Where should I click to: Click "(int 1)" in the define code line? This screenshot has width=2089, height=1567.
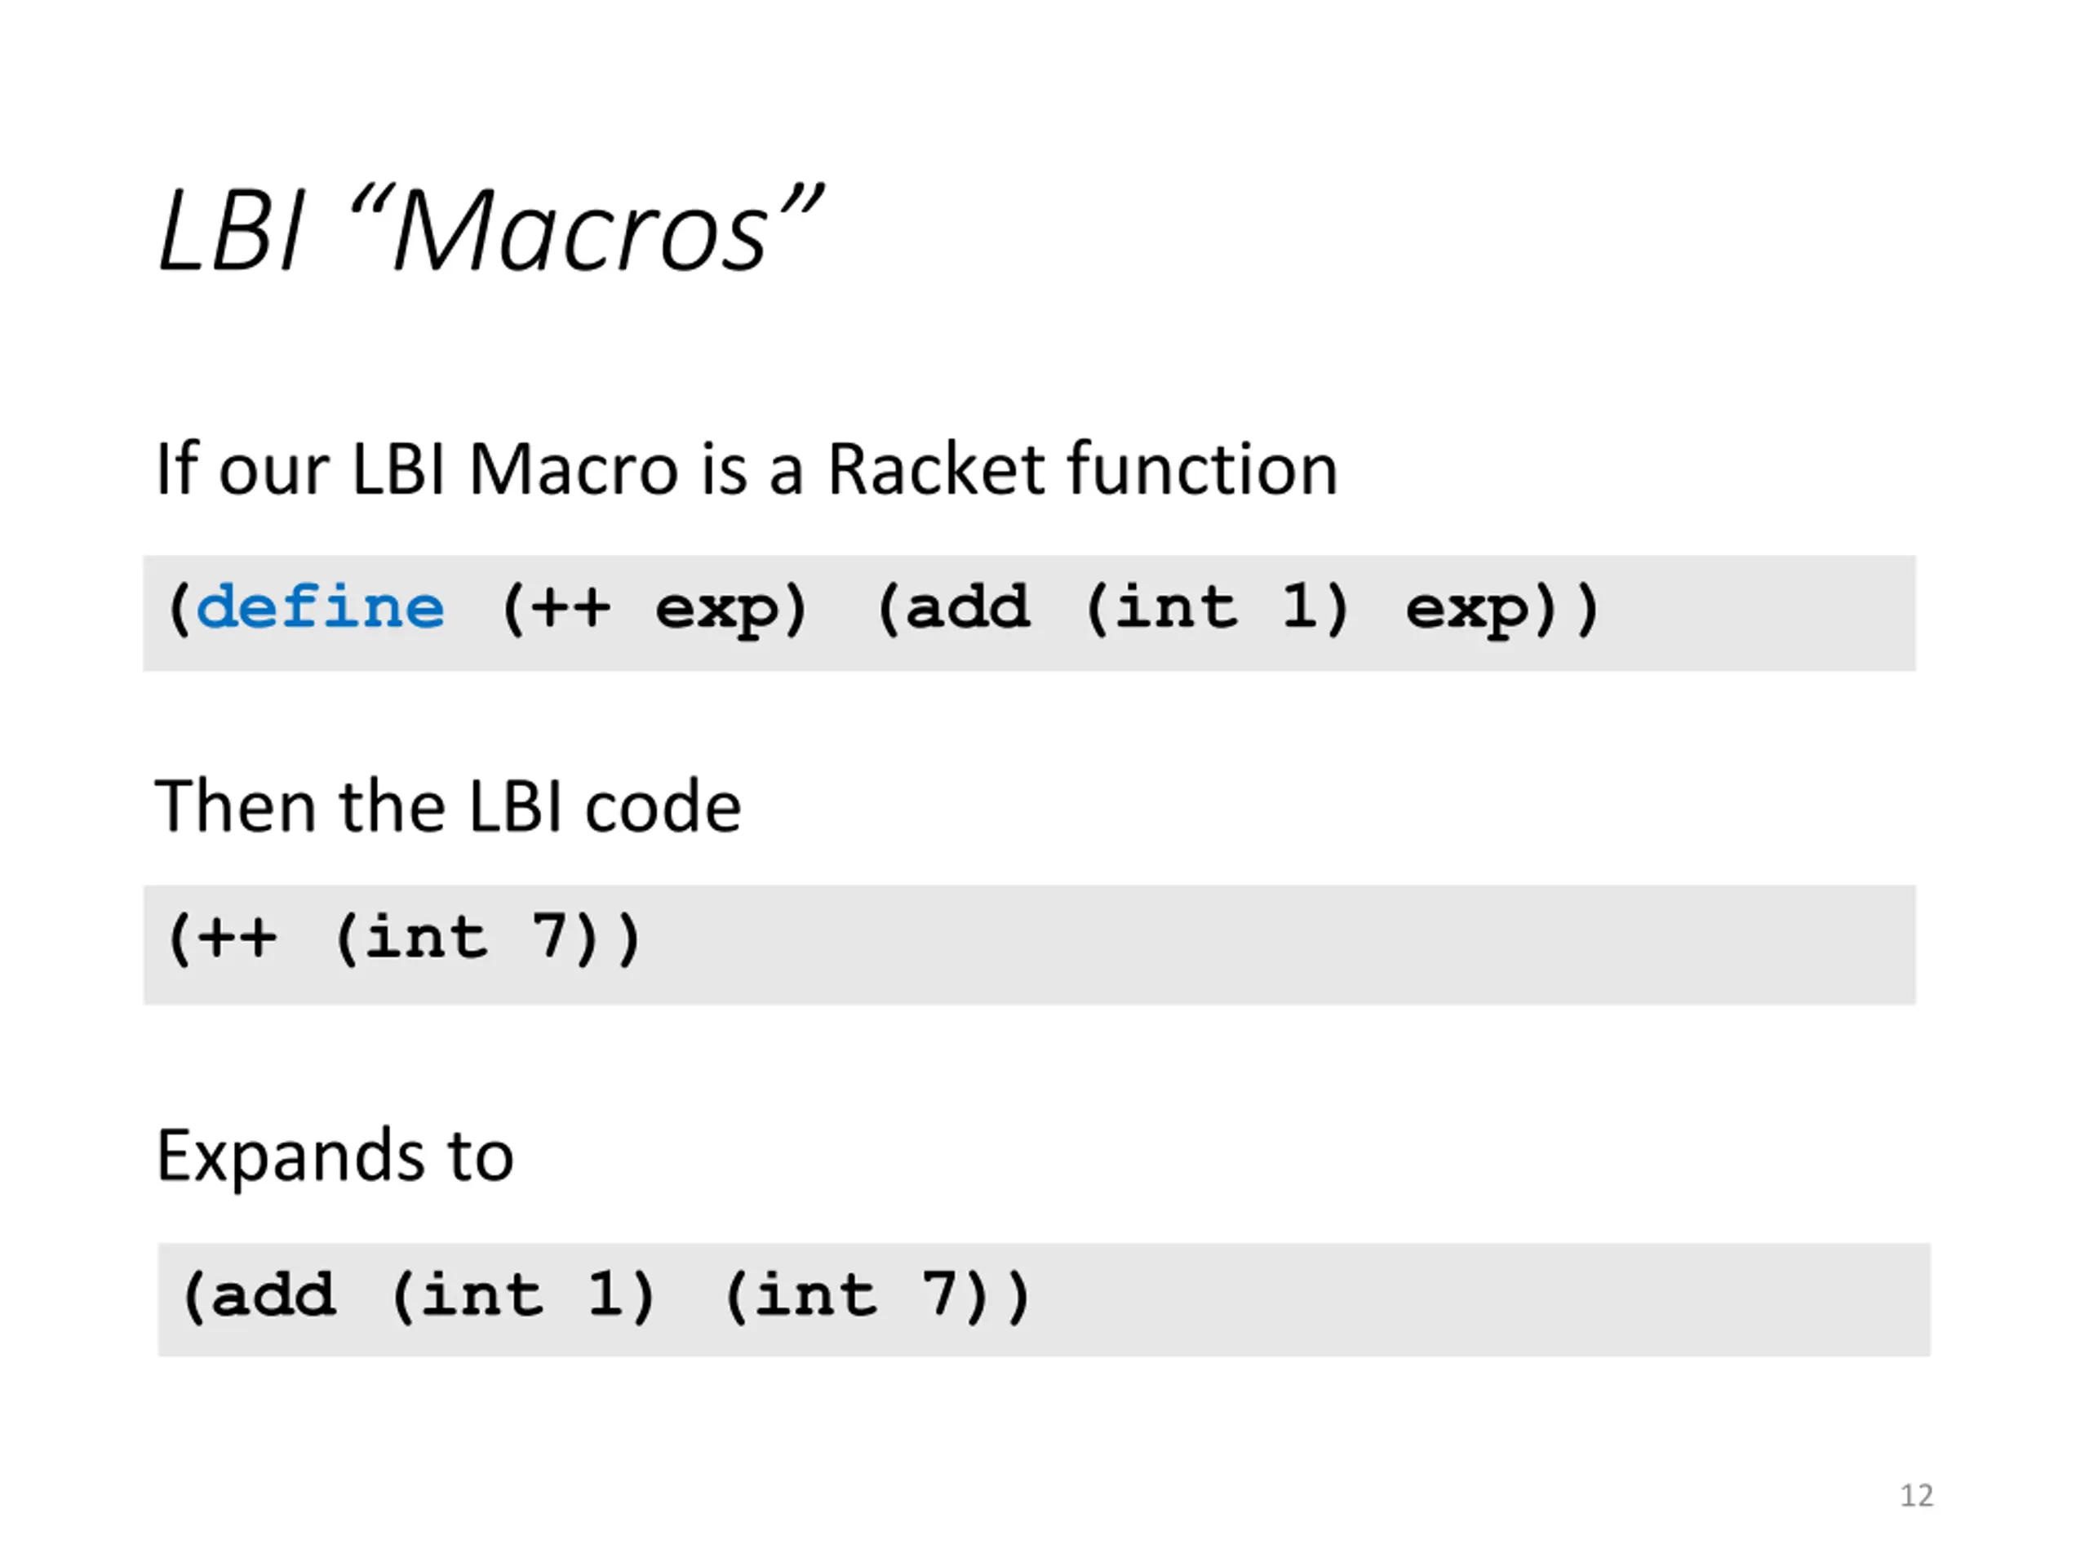tap(1217, 607)
